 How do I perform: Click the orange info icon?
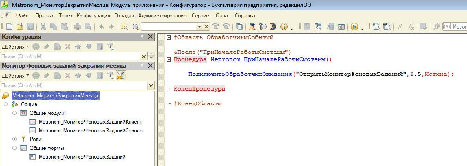point(284,27)
